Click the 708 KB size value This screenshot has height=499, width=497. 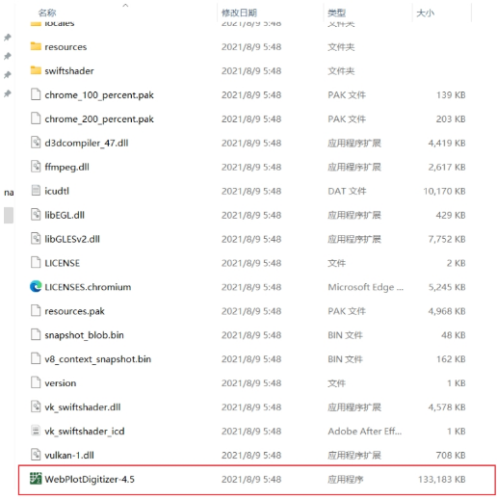[x=451, y=455]
